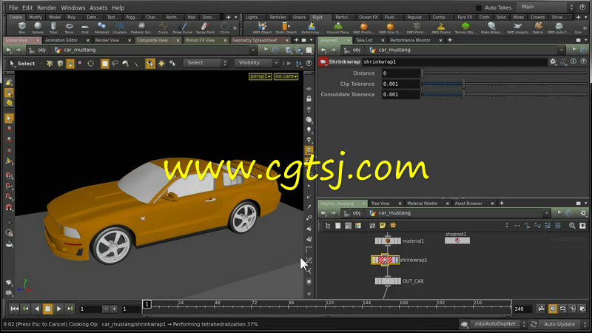Click the Debris shelf tool
This screenshot has height=333, width=592.
pos(538,27)
